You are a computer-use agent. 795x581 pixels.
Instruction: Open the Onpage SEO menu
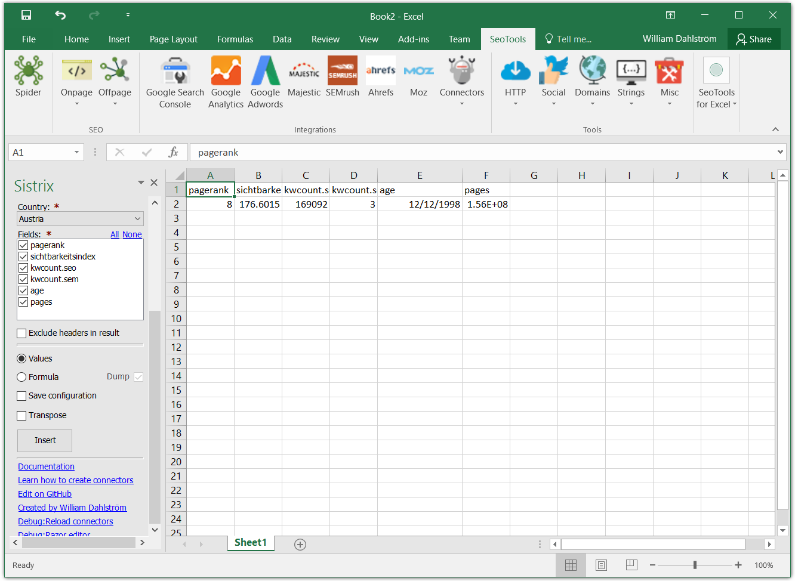(76, 82)
